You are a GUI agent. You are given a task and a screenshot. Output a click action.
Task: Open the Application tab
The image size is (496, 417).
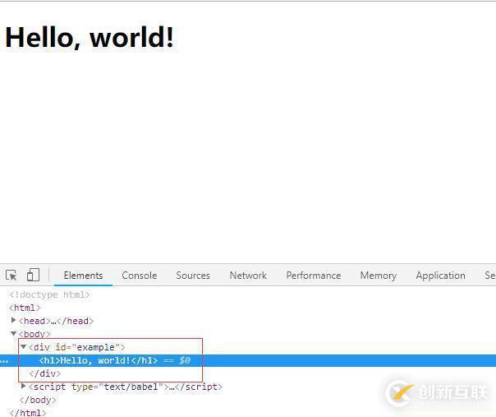(441, 276)
